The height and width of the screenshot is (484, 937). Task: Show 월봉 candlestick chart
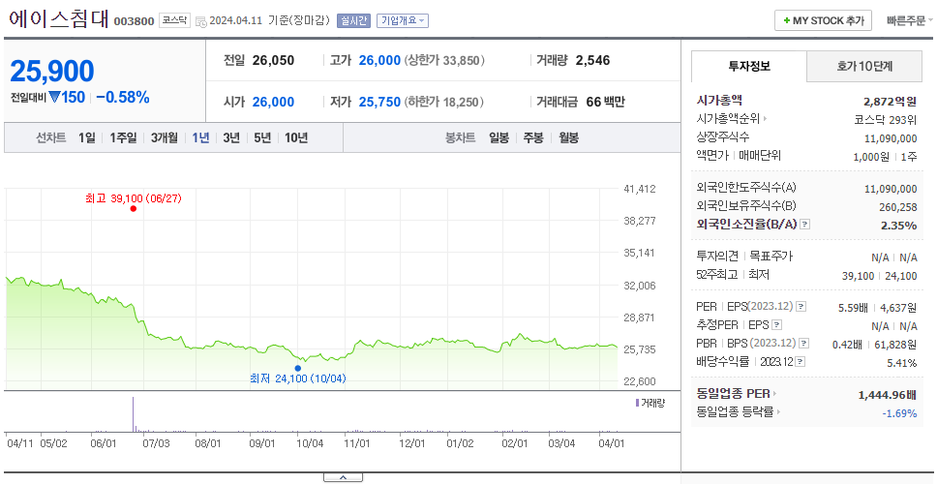(x=569, y=138)
